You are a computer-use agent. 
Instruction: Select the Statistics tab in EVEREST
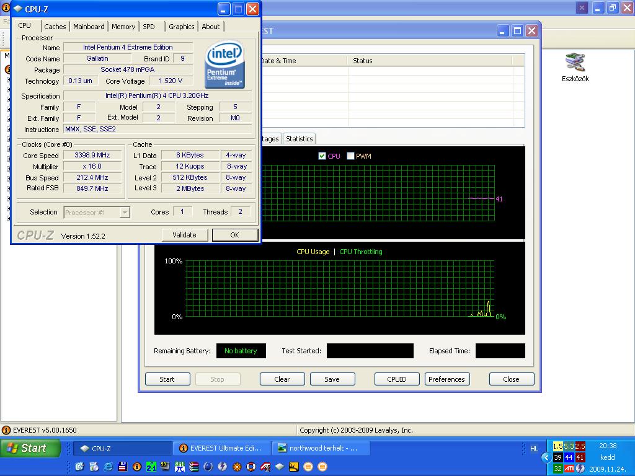click(300, 139)
